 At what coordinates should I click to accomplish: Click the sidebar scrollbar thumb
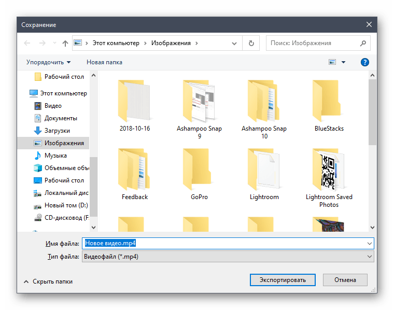coord(93,187)
